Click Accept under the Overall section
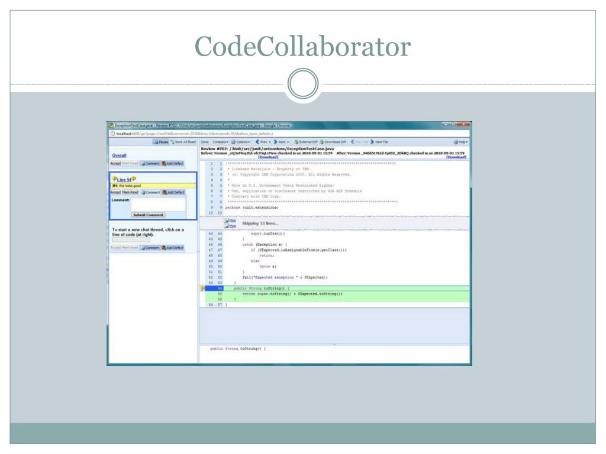 115,163
